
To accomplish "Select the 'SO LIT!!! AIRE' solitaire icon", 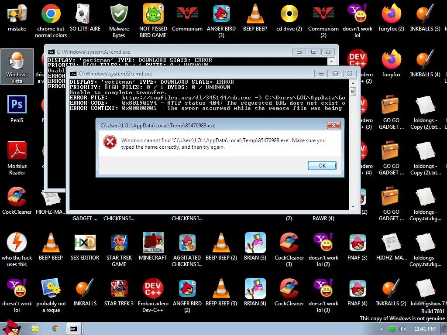I will (85, 17).
